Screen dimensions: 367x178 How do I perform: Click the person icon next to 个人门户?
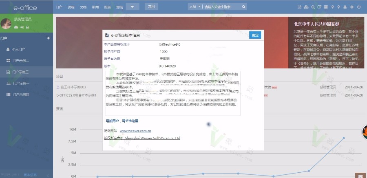(x=8, y=49)
